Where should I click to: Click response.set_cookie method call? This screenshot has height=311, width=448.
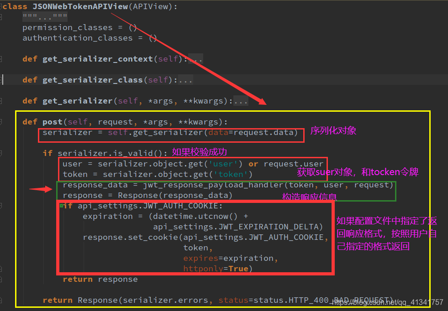coord(130,238)
